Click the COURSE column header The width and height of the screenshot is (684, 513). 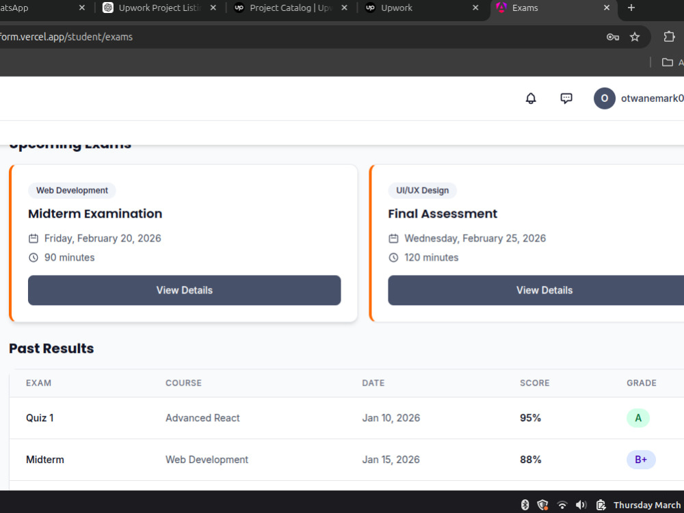tap(183, 383)
